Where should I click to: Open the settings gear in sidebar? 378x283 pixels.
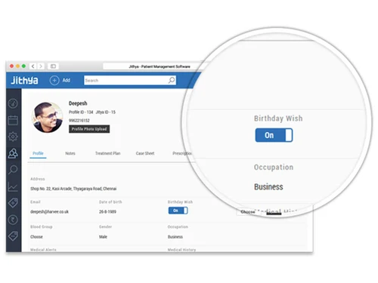pos(13,137)
